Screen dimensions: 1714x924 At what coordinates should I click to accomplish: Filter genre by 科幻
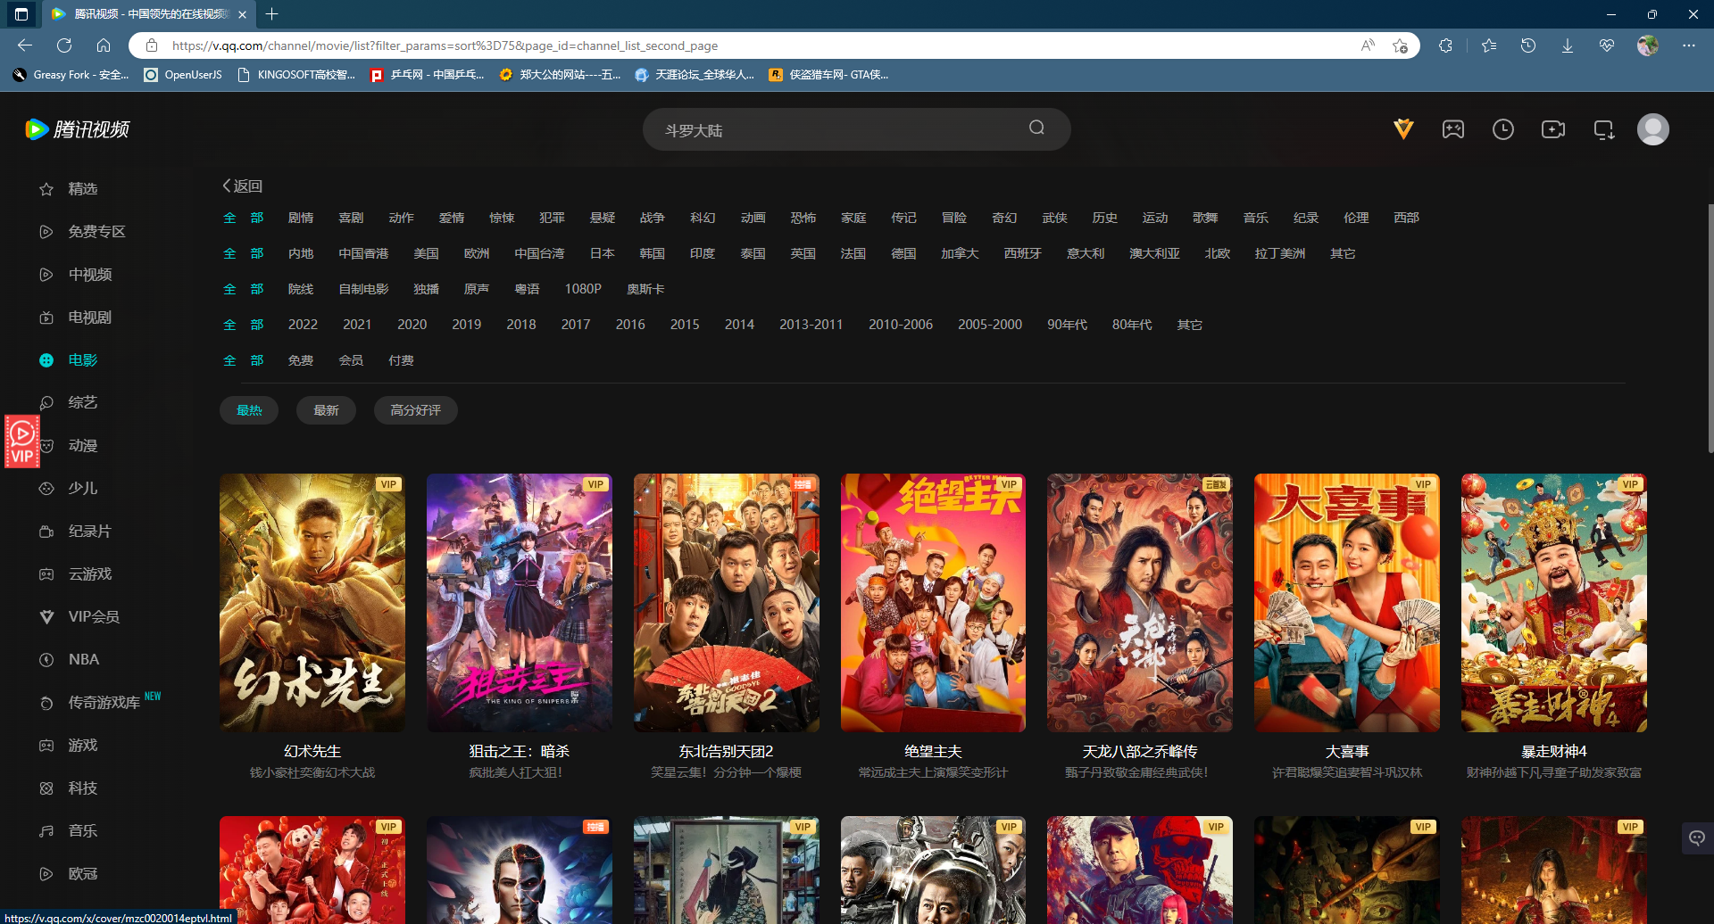pos(703,218)
